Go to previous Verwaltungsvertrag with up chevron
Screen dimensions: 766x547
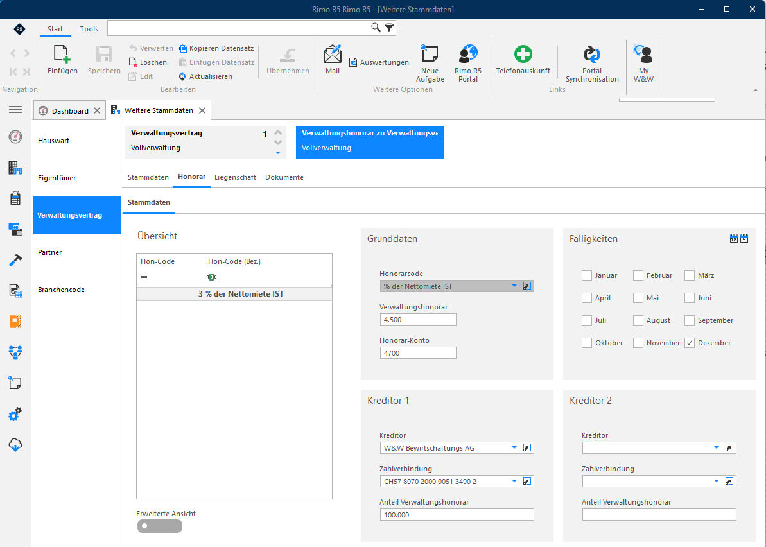tap(278, 132)
